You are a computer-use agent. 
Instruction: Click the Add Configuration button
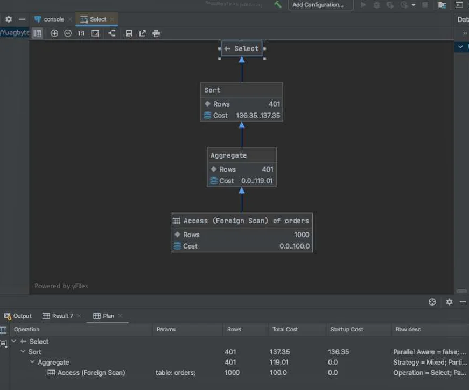coord(318,5)
